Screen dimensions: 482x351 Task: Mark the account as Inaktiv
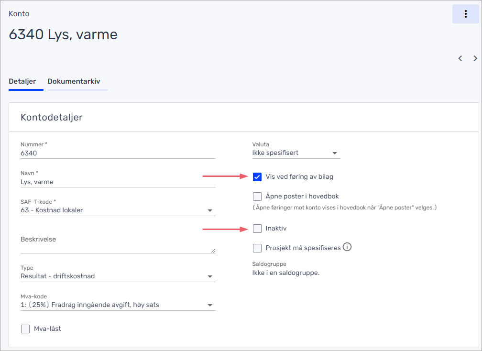[257, 229]
